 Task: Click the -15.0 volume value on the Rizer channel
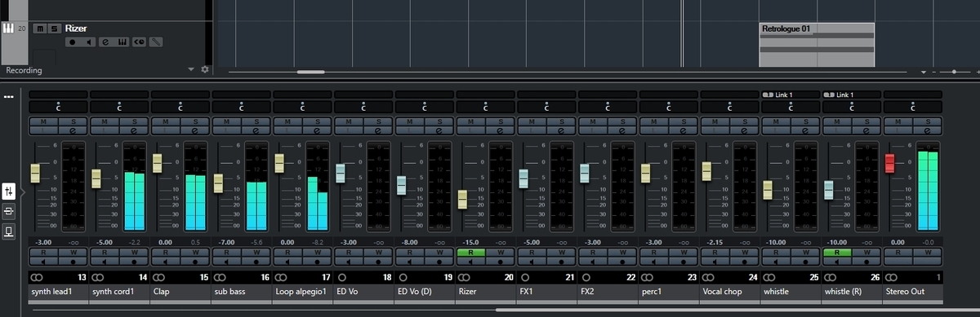pos(470,242)
